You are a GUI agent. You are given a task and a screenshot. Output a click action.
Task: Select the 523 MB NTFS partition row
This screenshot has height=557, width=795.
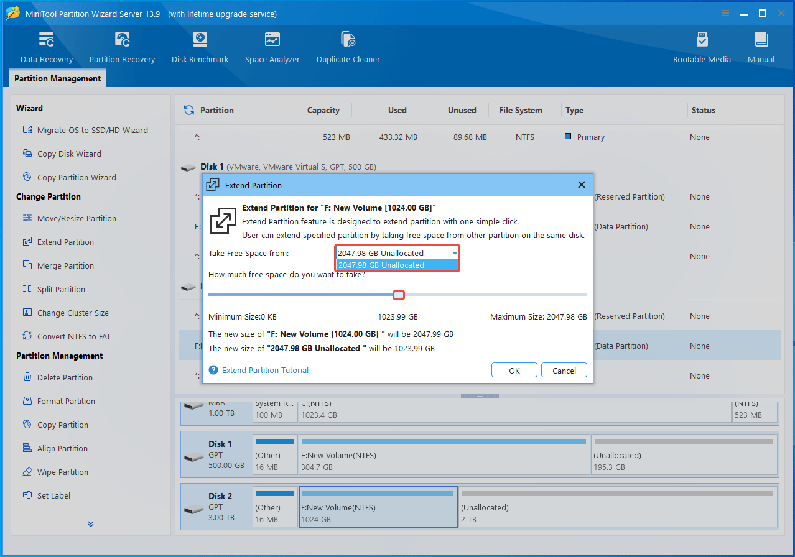tap(480, 137)
